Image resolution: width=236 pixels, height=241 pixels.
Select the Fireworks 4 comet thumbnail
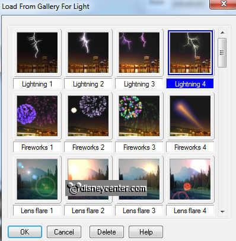(x=190, y=116)
